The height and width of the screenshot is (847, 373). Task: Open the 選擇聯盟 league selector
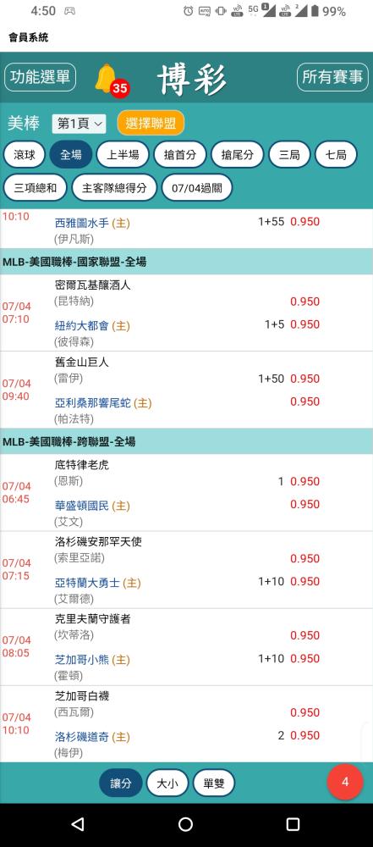click(151, 123)
